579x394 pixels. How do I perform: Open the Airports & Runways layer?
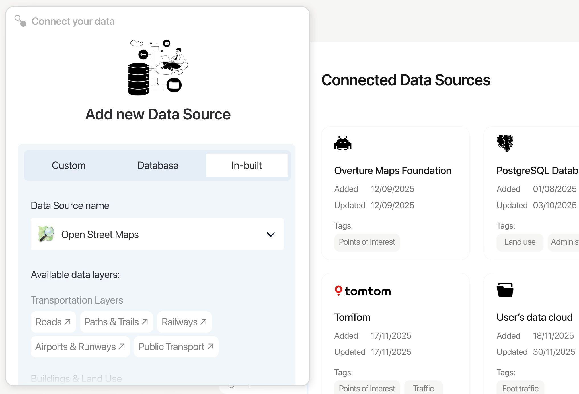coord(80,347)
